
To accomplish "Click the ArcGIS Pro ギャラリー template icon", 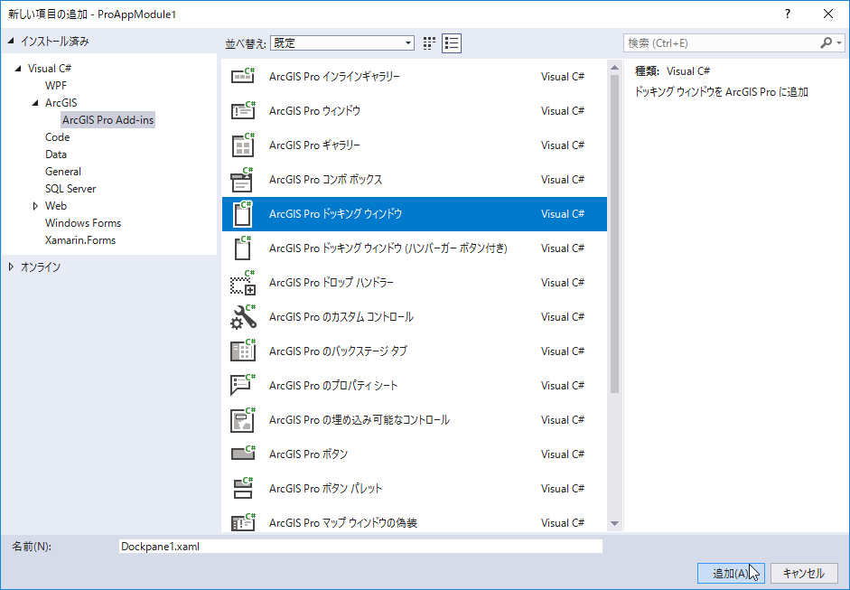I will pyautogui.click(x=243, y=145).
